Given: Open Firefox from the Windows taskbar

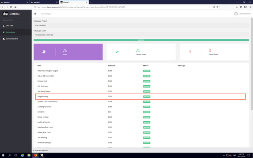Looking at the screenshot, I should coord(35,155).
